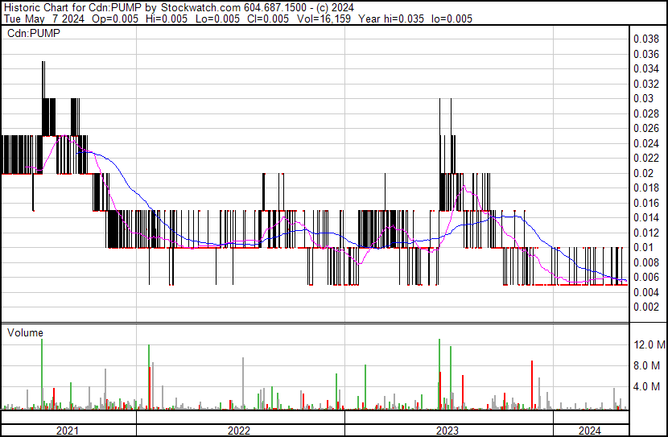Click the 'Volume' panel label
This screenshot has width=668, height=437.
coord(25,332)
